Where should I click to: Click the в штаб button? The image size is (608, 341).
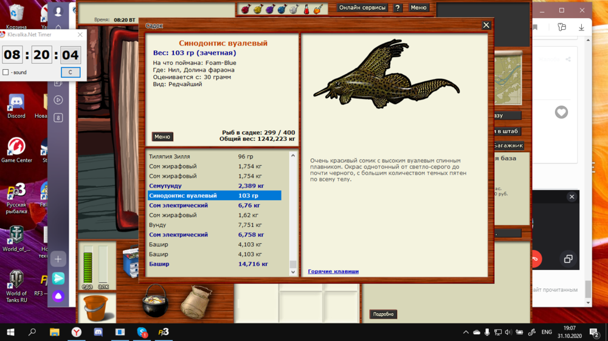pos(507,131)
